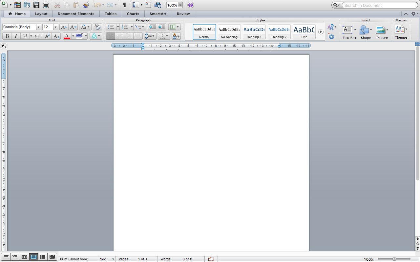Save the document with floppy icon
The width and height of the screenshot is (420, 262).
[x=36, y=5]
